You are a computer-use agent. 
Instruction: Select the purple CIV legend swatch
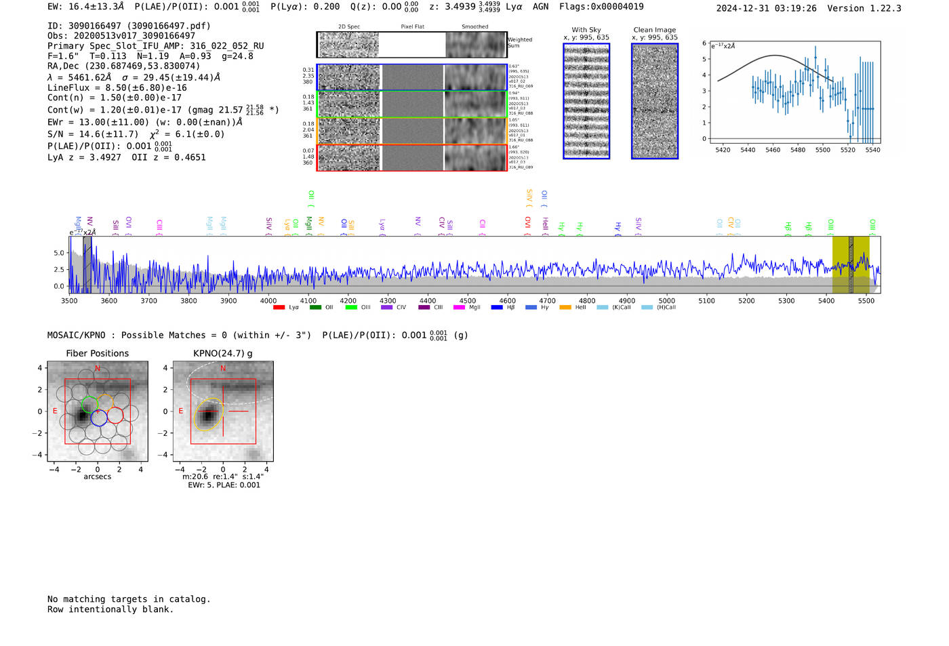point(386,308)
